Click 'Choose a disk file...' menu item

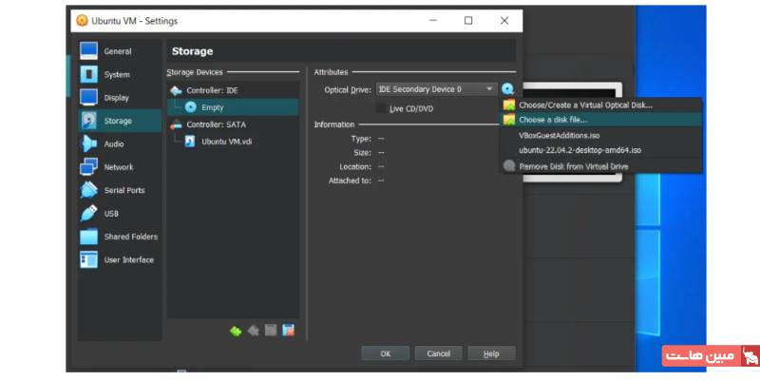553,120
